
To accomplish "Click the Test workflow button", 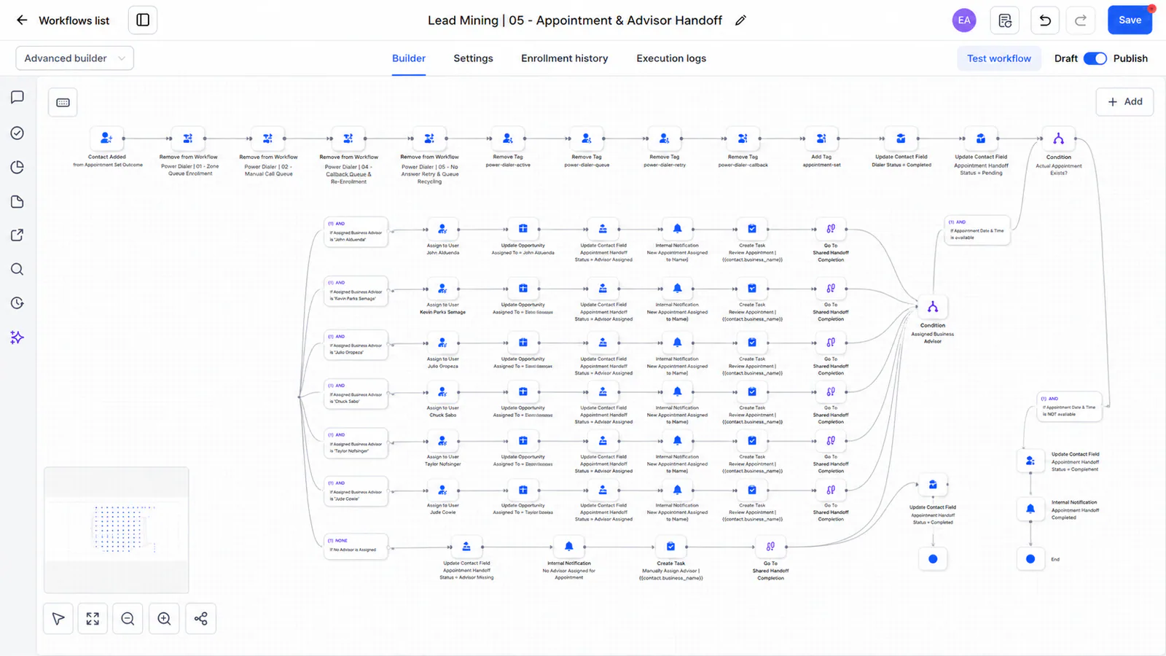I will point(999,58).
